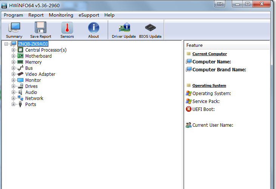
Task: Click the Computer Brand Name monitor icon
Action: [x=189, y=69]
